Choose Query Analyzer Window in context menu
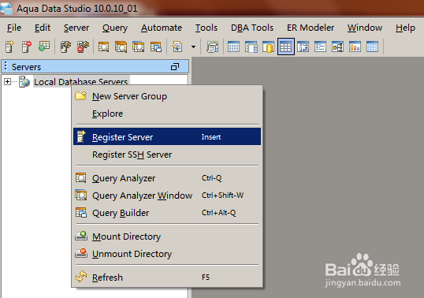The height and width of the screenshot is (298, 424). [x=167, y=196]
